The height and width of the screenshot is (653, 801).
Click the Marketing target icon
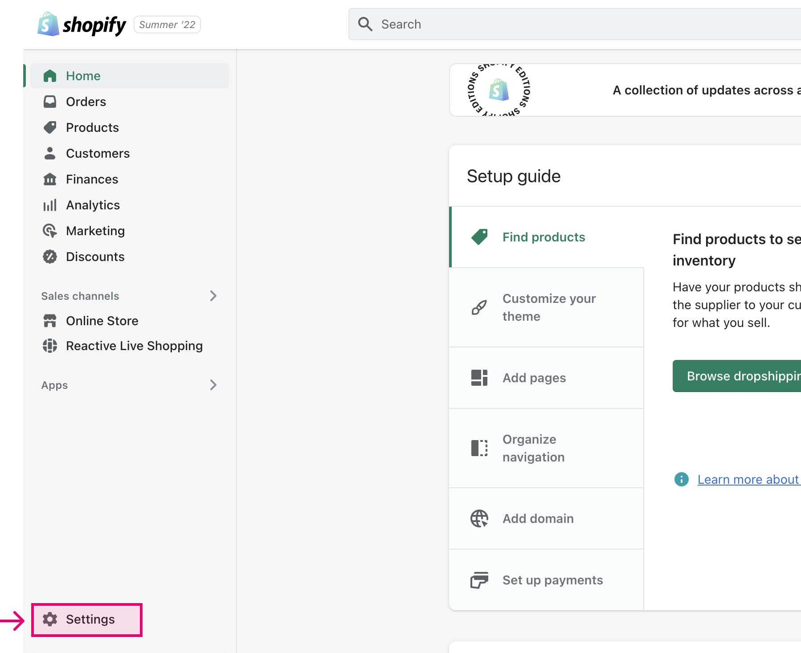pos(50,231)
